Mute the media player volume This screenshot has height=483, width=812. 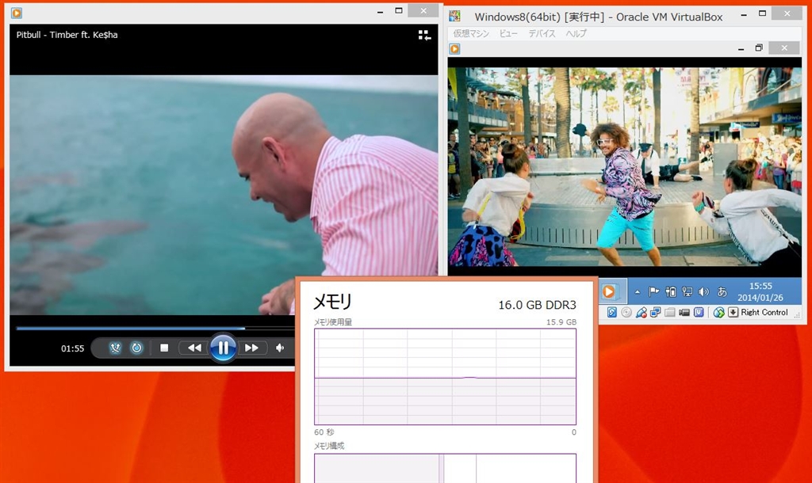pyautogui.click(x=280, y=348)
